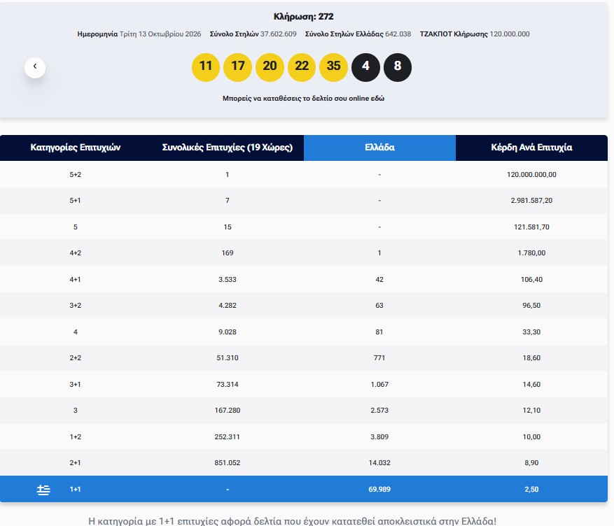614x526 pixels.
Task: Click prize amount 120.000.000,00
Action: (531, 174)
